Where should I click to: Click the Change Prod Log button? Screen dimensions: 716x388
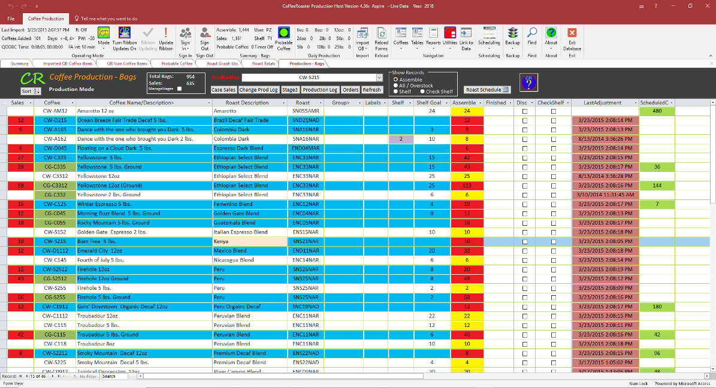pyautogui.click(x=258, y=90)
